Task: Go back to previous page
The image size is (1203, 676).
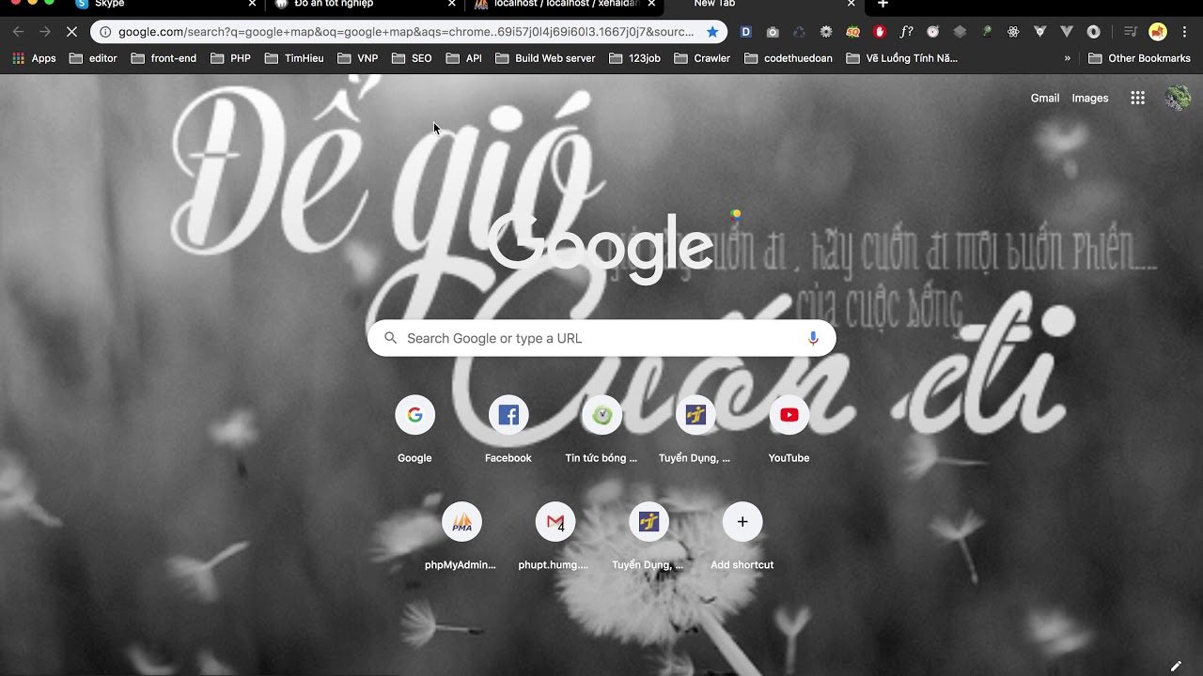Action: (x=18, y=32)
